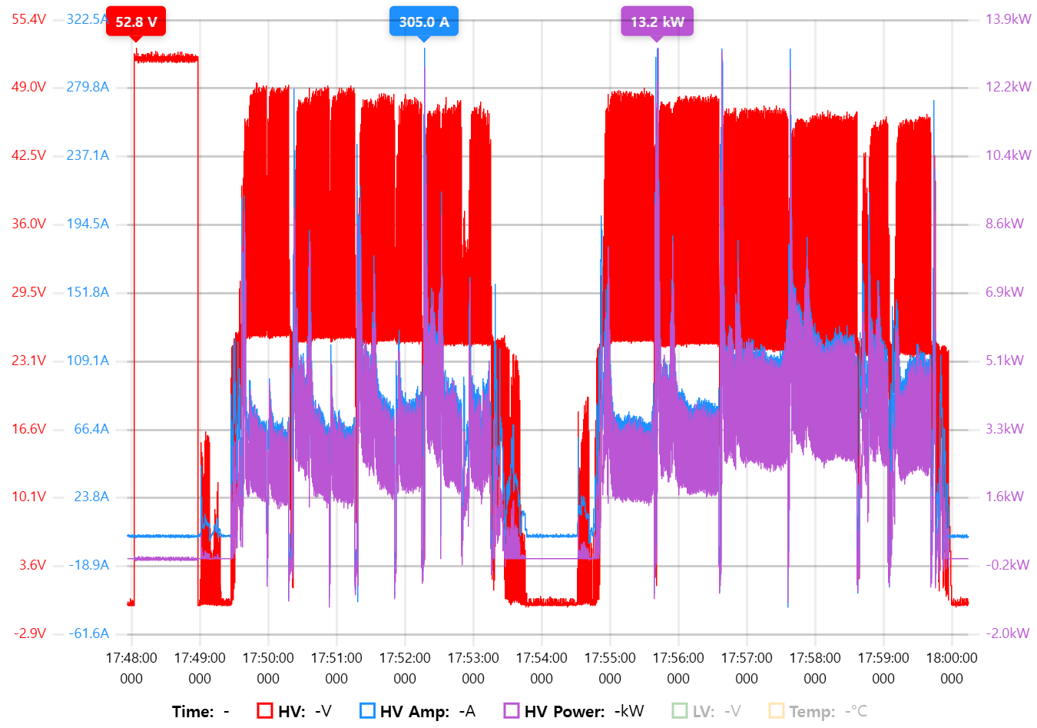This screenshot has width=1037, height=728.
Task: Click the -61.6A bottom current axis label
Action: 89,633
